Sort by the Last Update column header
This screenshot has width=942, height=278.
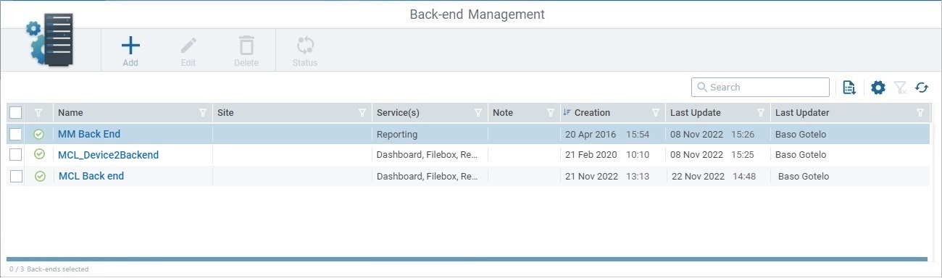696,113
